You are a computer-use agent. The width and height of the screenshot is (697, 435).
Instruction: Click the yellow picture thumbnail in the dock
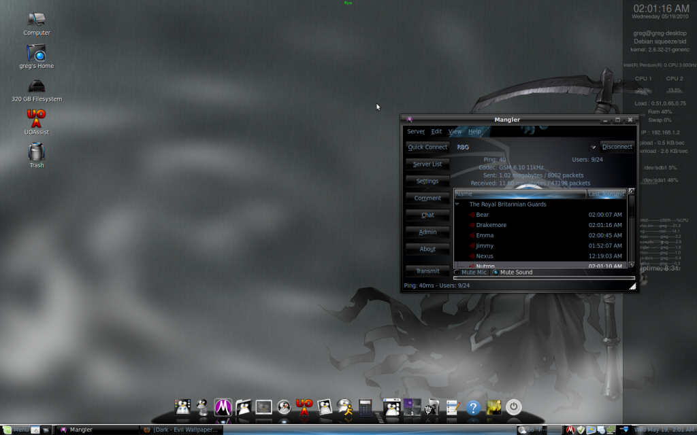[x=493, y=406]
